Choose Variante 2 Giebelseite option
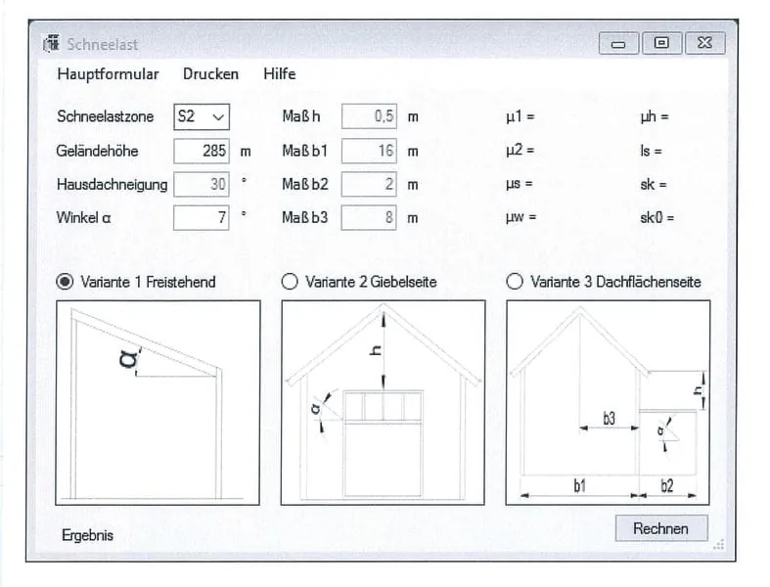This screenshot has height=587, width=770. click(290, 282)
